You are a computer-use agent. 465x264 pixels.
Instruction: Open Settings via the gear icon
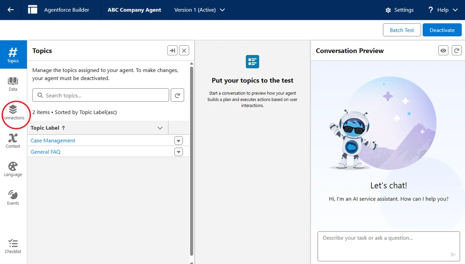click(400, 10)
